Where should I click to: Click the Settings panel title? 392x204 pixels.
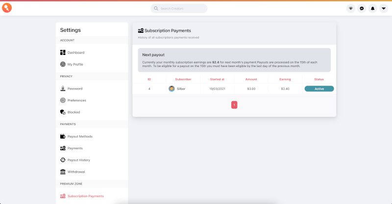(x=70, y=30)
